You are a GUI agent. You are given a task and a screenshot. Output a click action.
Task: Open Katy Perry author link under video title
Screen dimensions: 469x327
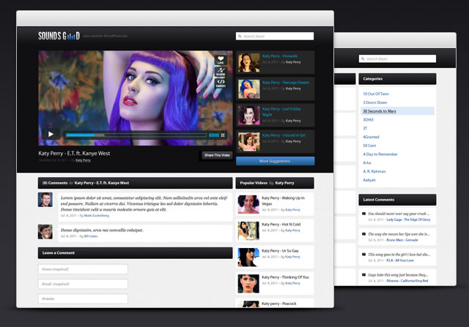(83, 160)
